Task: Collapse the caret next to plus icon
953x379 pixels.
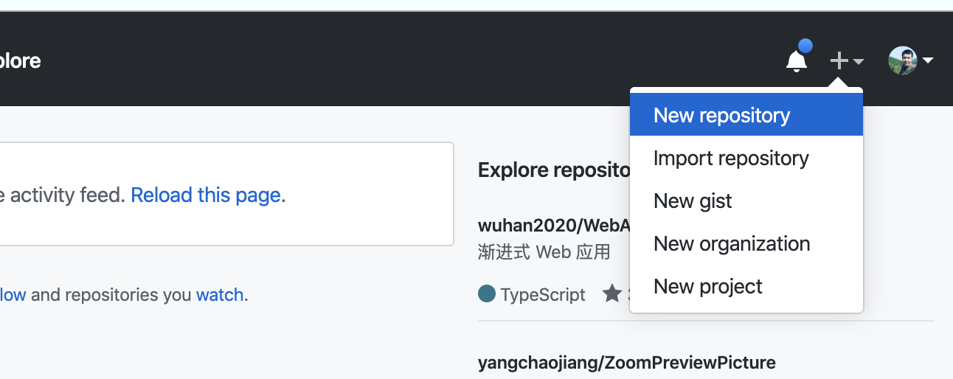Action: 859,62
